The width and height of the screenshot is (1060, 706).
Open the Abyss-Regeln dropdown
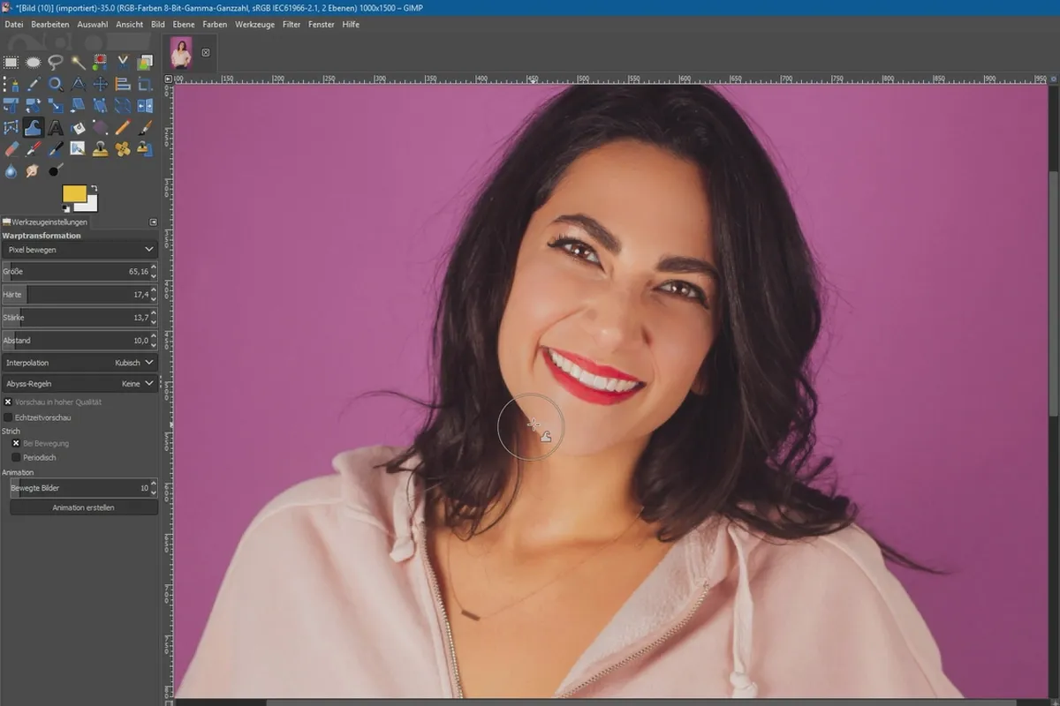click(79, 384)
